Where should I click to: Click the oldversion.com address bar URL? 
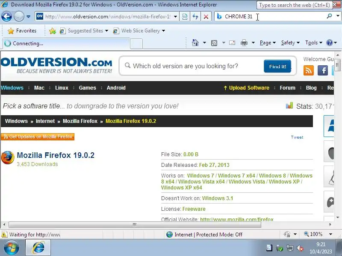pyautogui.click(x=108, y=17)
